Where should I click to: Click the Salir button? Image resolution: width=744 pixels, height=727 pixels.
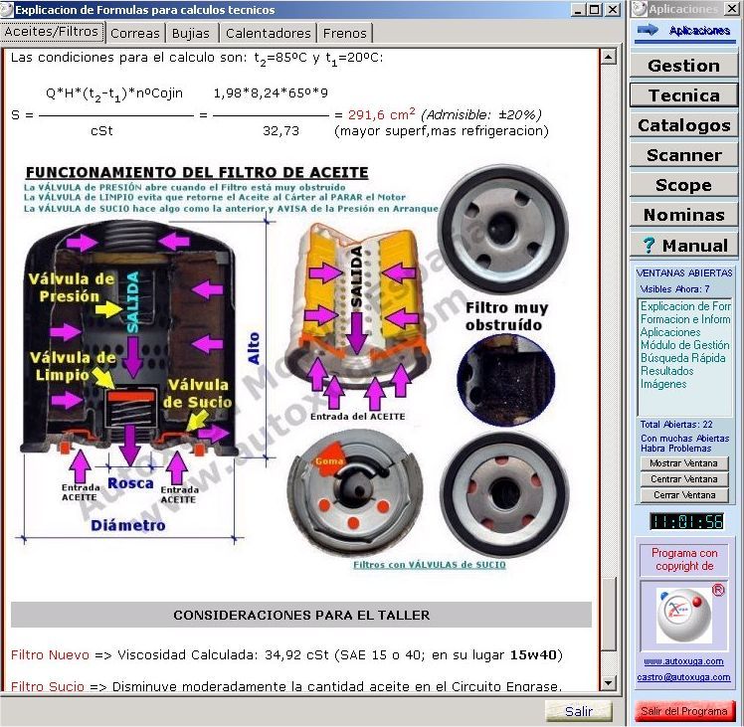(x=579, y=711)
